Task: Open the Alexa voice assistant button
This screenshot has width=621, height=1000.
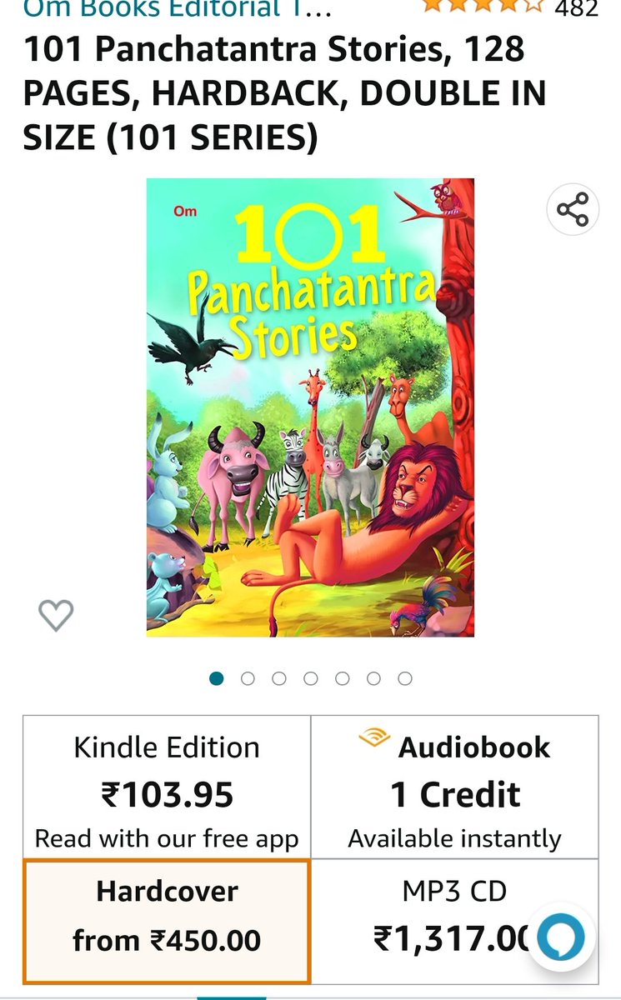Action: 561,939
